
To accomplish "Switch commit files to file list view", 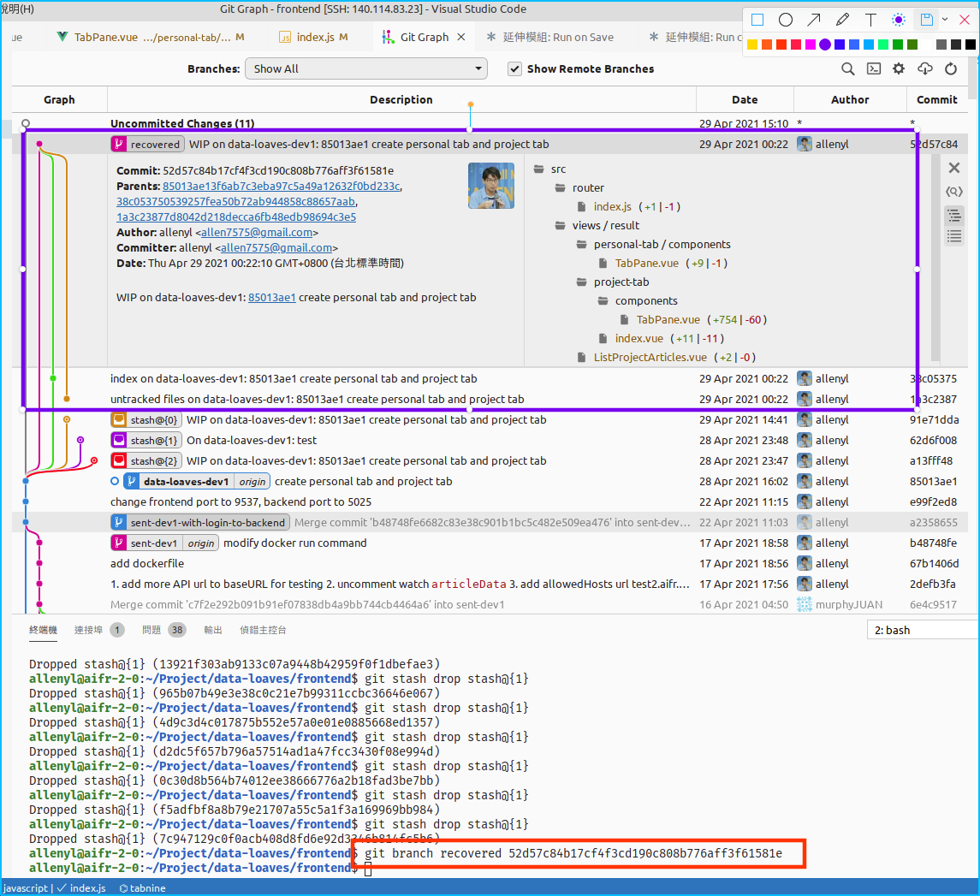I will pyautogui.click(x=953, y=235).
